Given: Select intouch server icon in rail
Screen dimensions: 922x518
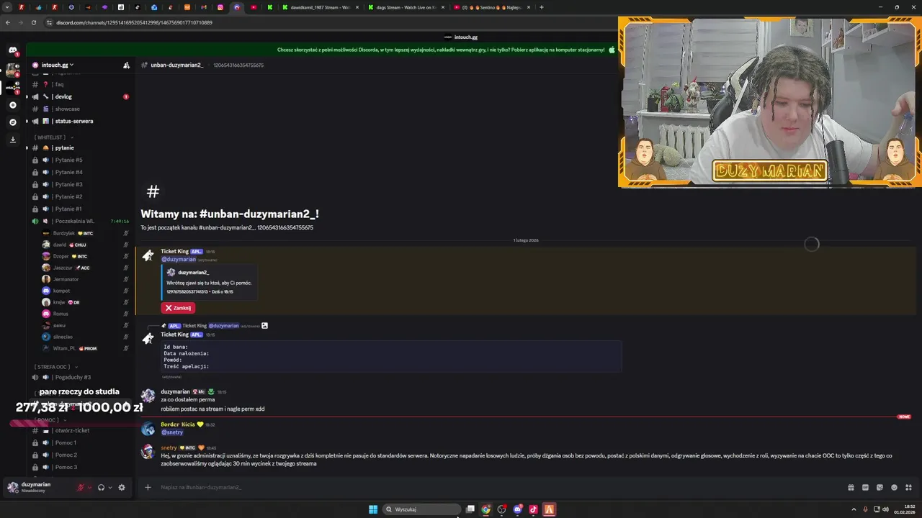Looking at the screenshot, I should [12, 87].
